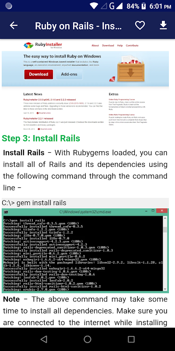
Task: Open the Help menu item
Action: pyautogui.click(x=120, y=46)
